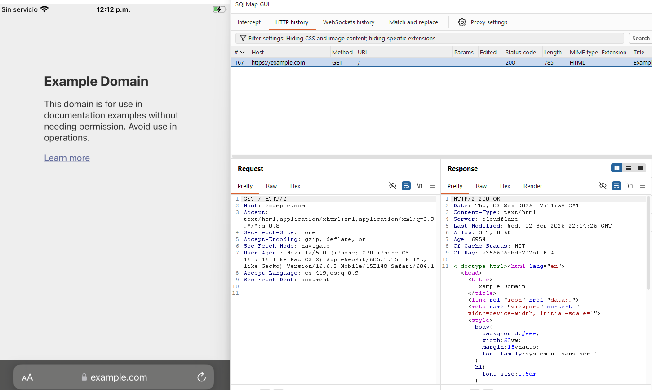Click the Example Domain page heading
Viewport: 652px width, 390px height.
coord(96,81)
